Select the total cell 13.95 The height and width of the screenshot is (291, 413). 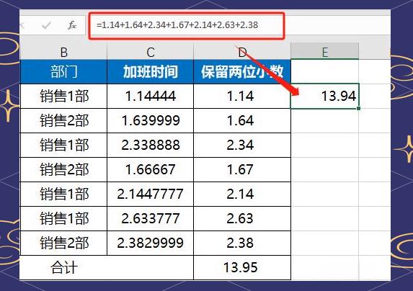click(x=242, y=267)
